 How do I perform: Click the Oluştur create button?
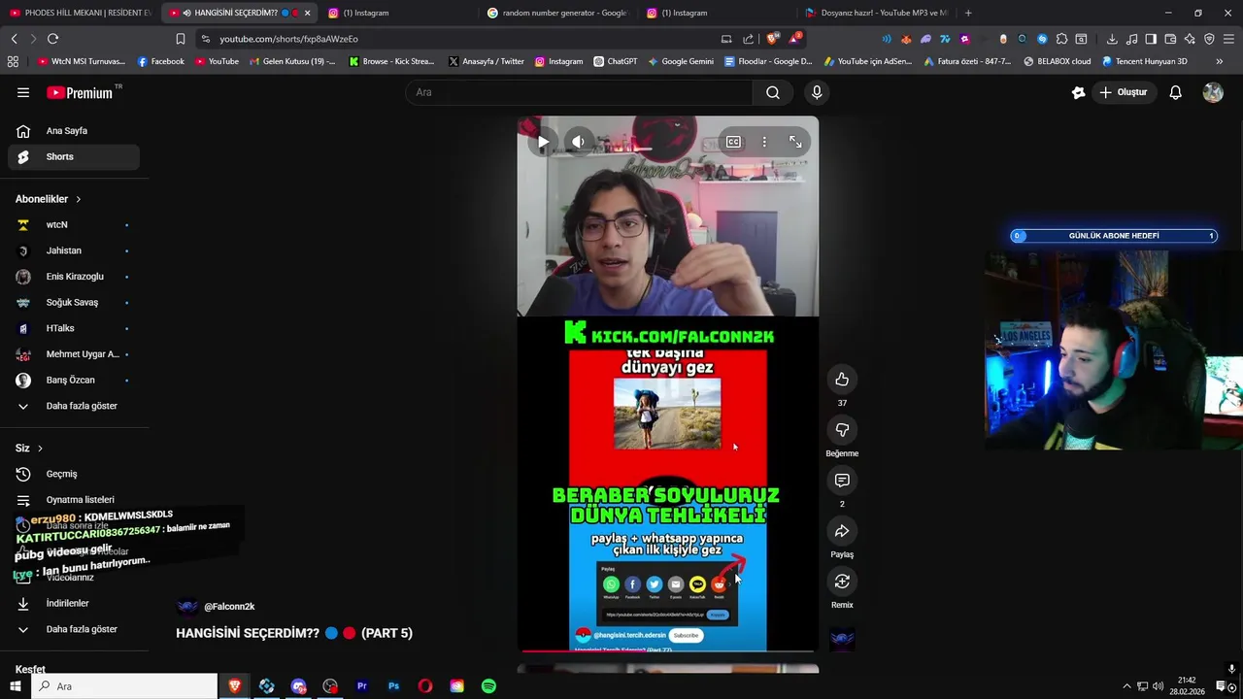coord(1123,92)
